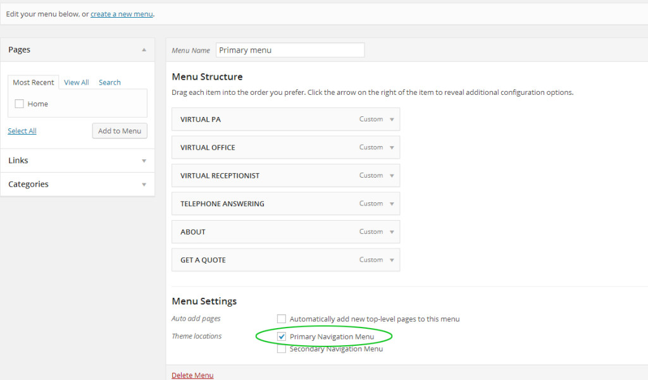Expand the ABOUT menu item arrow
Screen dimensions: 648x380
pyautogui.click(x=392, y=232)
